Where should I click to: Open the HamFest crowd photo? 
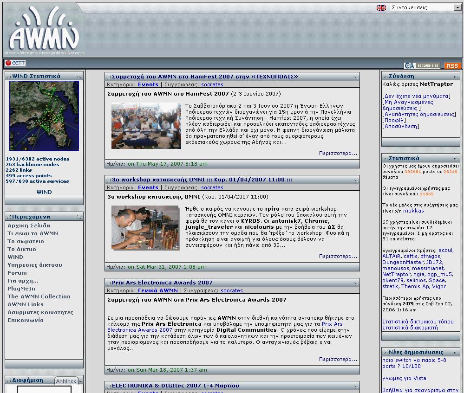(x=146, y=126)
